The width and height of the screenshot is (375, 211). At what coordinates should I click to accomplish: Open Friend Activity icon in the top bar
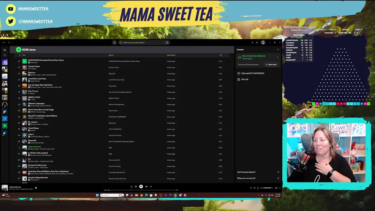pos(257,42)
